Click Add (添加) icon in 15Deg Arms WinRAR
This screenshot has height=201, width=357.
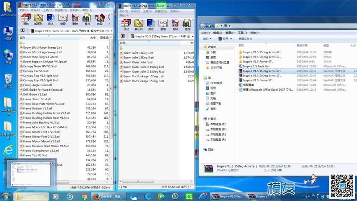126,25
